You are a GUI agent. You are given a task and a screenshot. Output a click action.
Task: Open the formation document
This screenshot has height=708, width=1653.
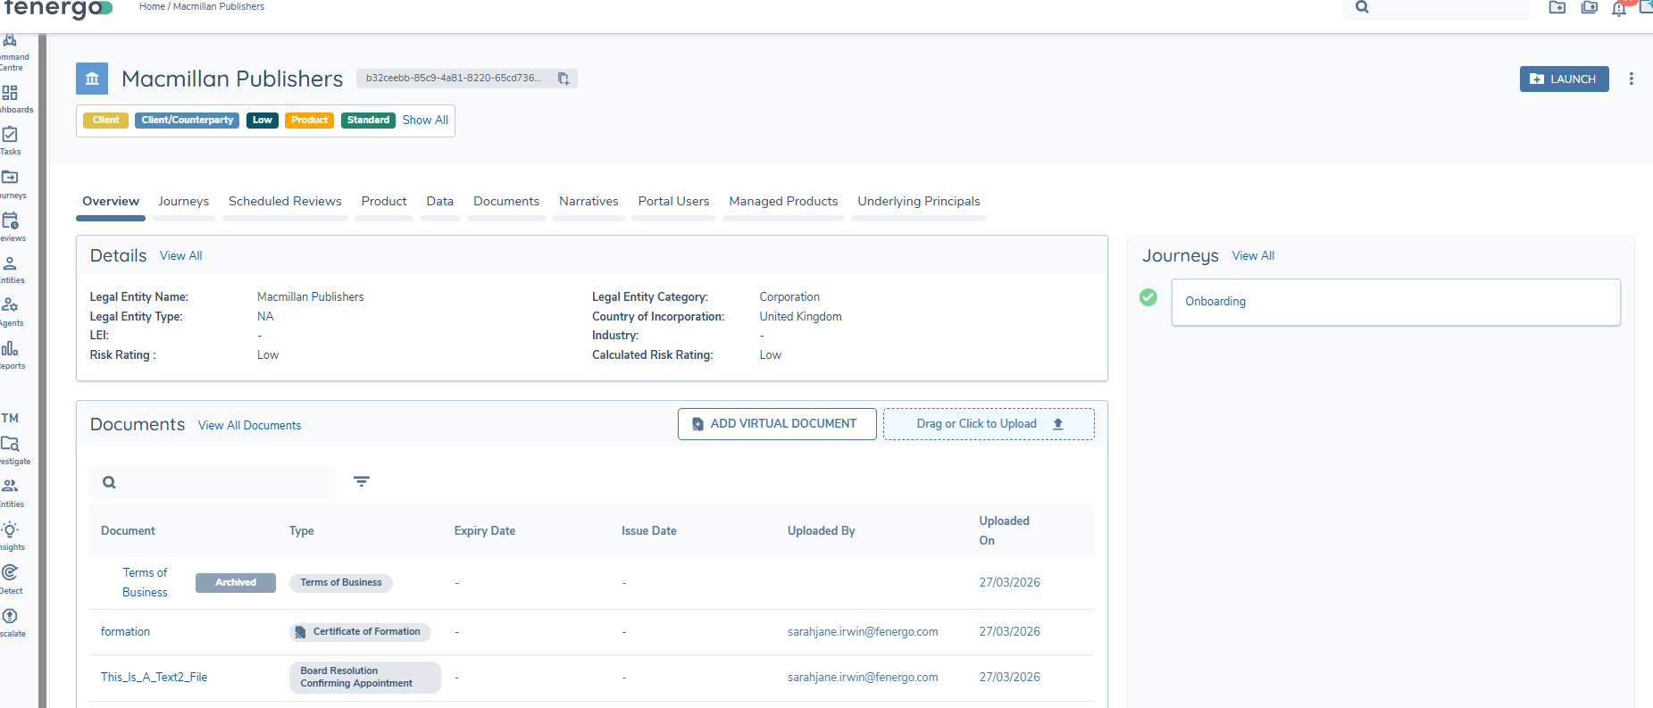(125, 631)
